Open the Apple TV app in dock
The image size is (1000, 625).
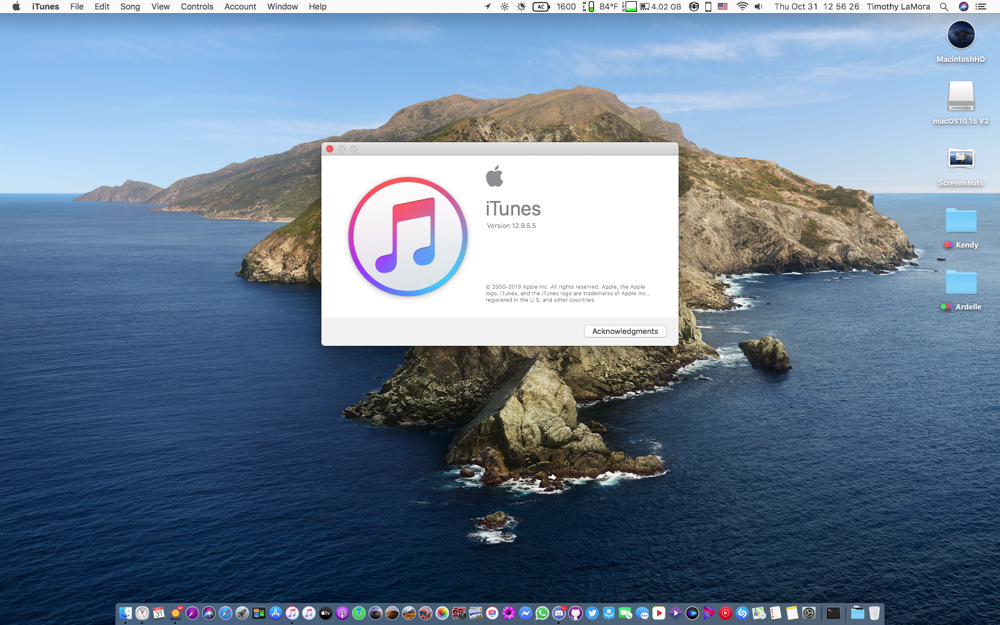pos(326,613)
